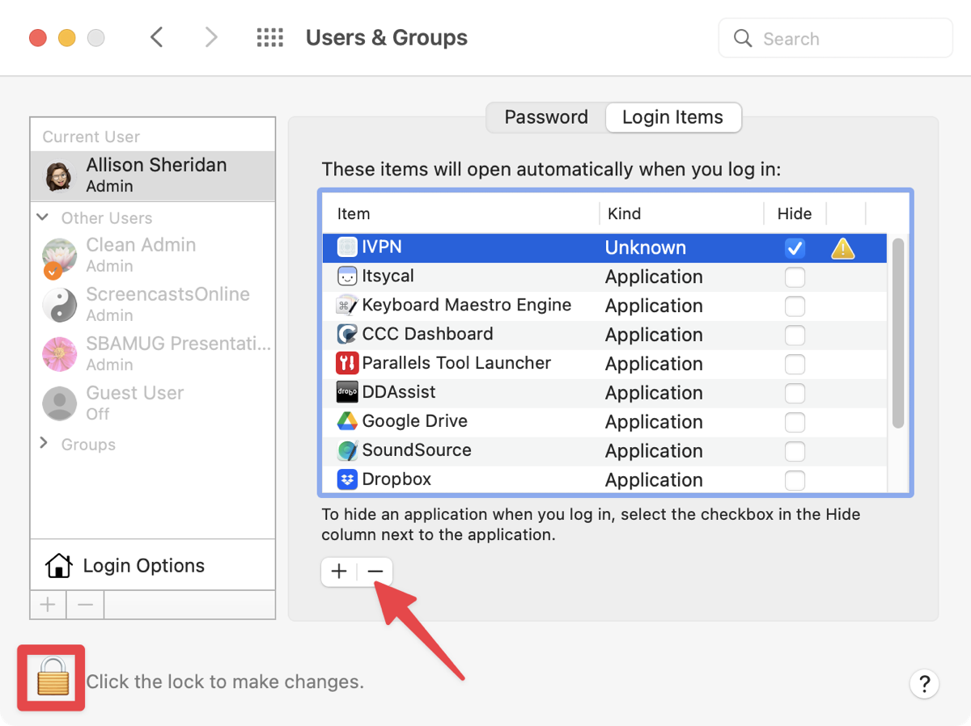971x726 pixels.
Task: Select the Login Items tab
Action: [x=672, y=117]
